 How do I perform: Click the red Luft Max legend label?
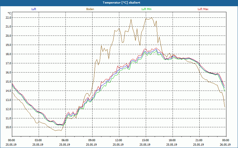203,9
